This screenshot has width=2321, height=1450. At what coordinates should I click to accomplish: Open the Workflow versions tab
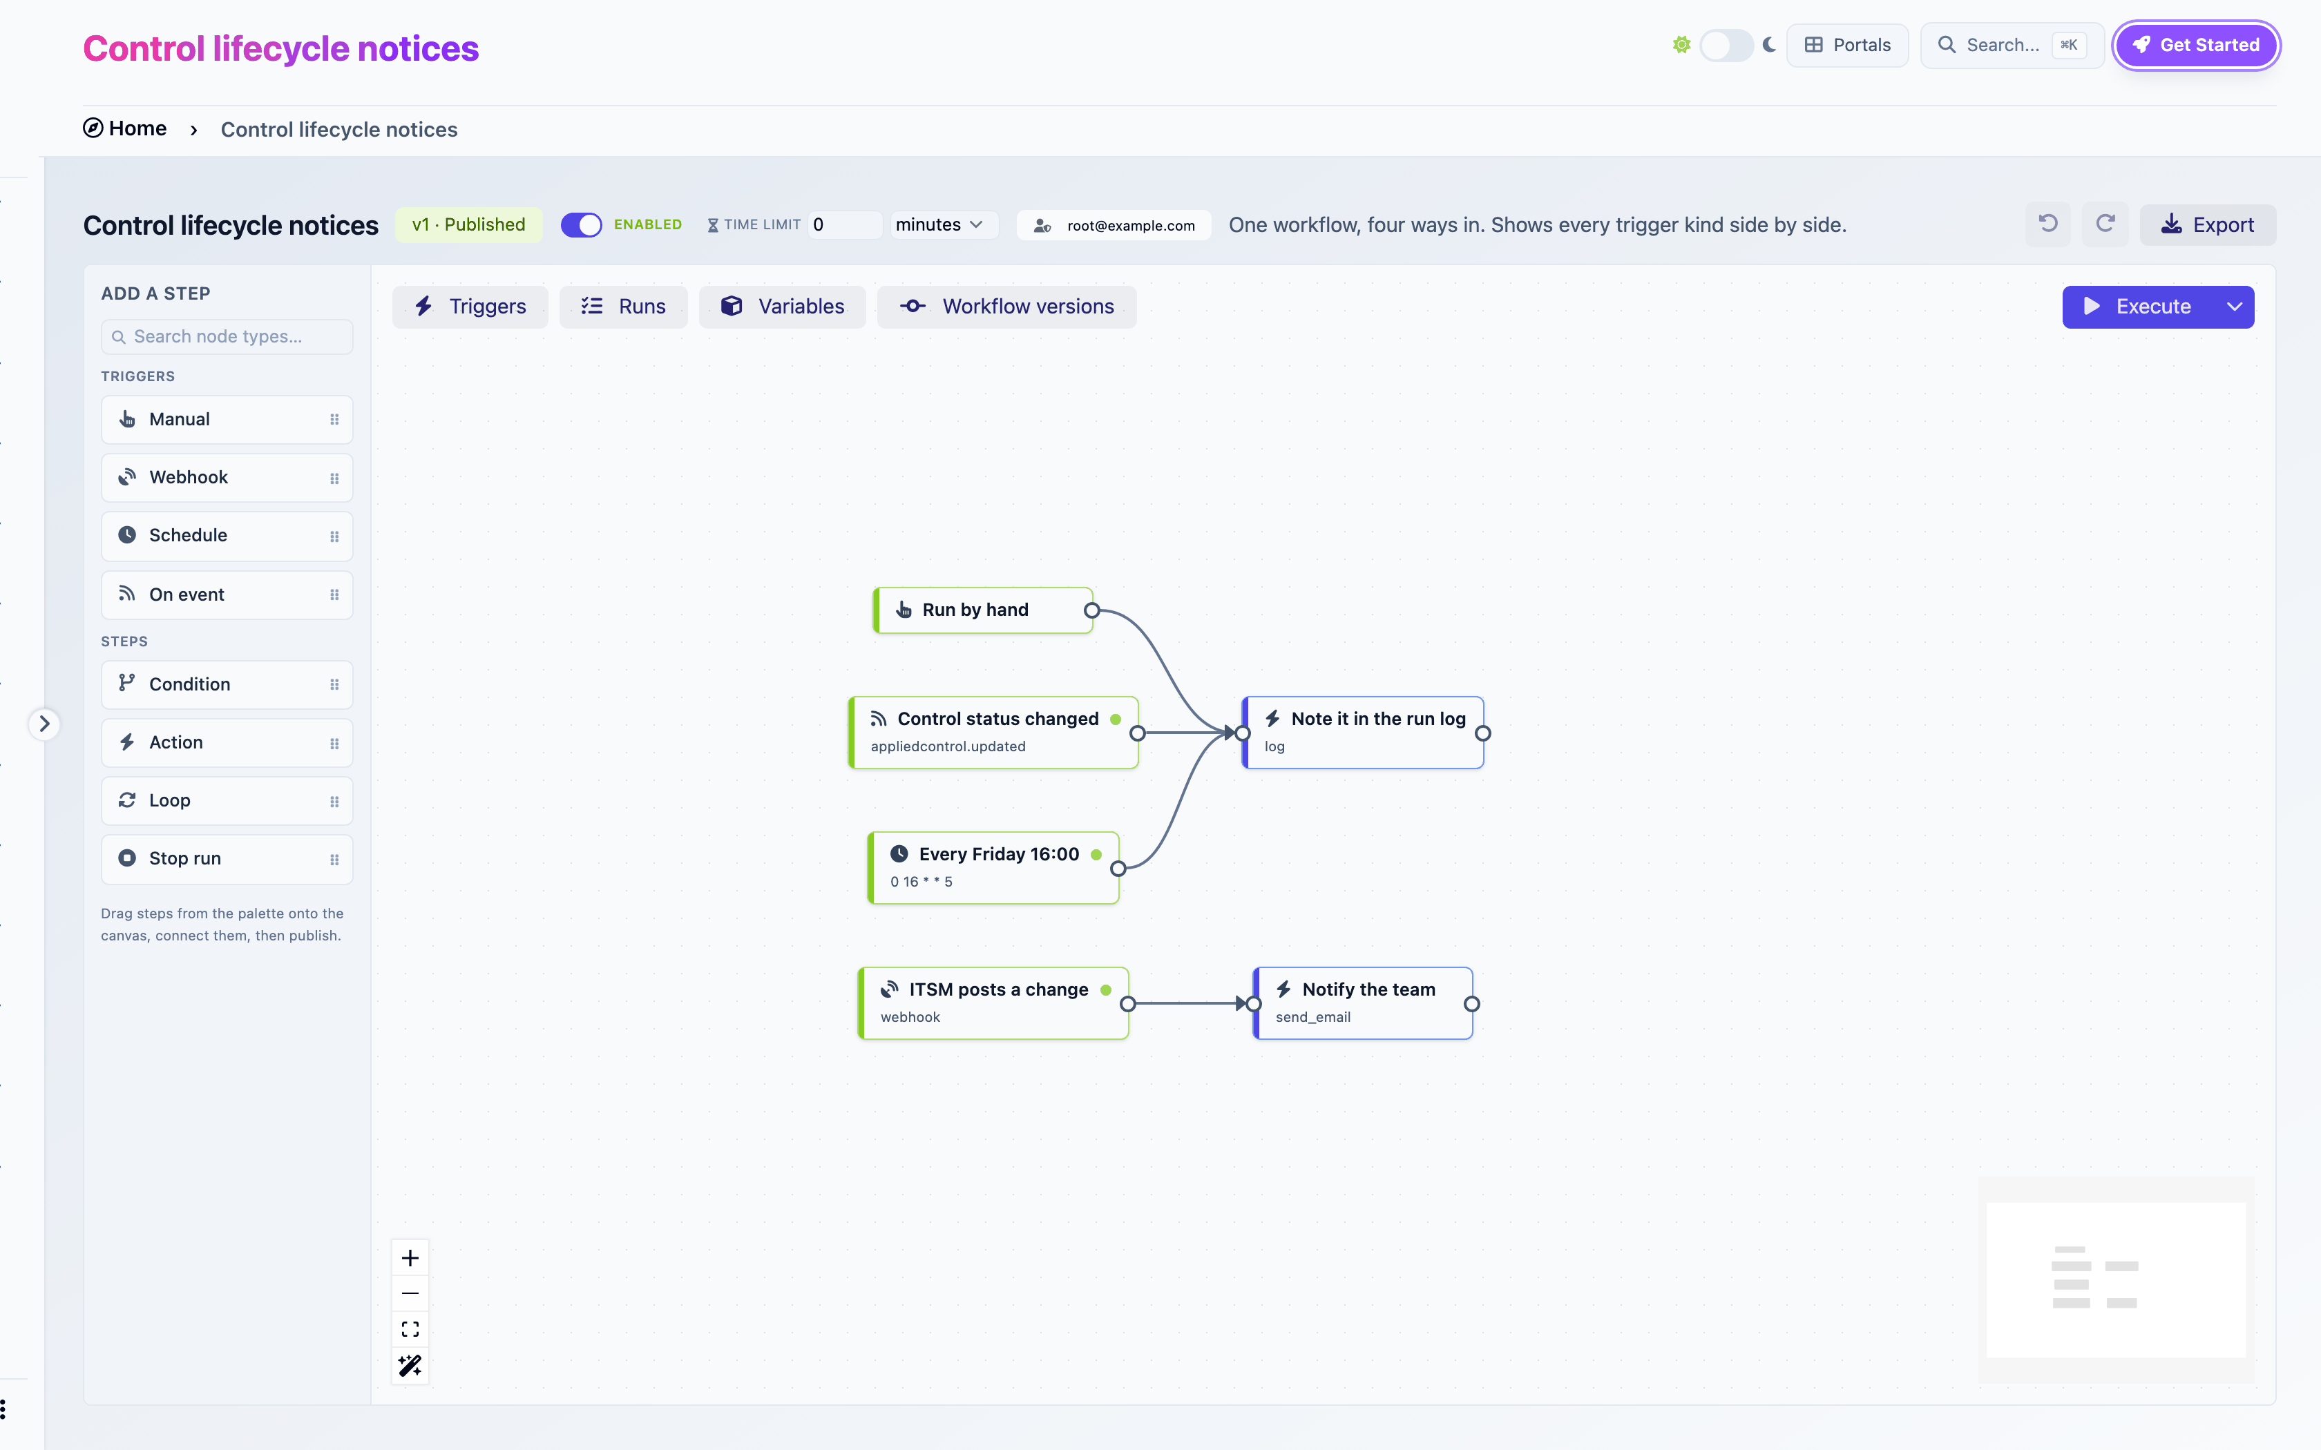coord(1007,307)
